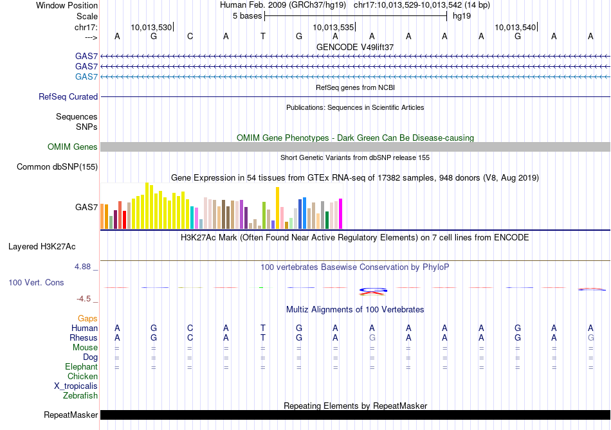The image size is (611, 430).
Task: Select the Rhesus species label
Action: tap(84, 338)
